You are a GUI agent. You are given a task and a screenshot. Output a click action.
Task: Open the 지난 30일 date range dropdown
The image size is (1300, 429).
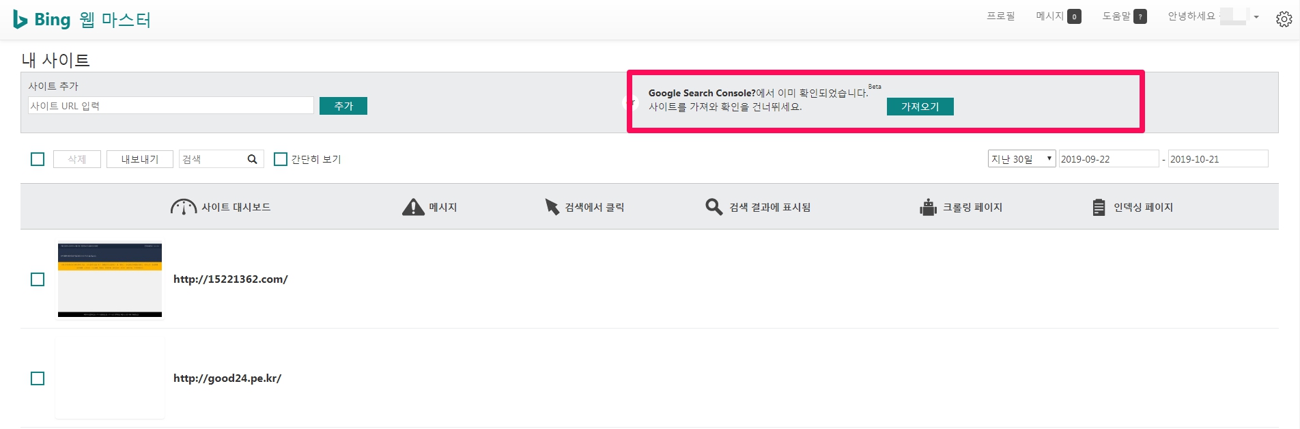(x=1021, y=159)
